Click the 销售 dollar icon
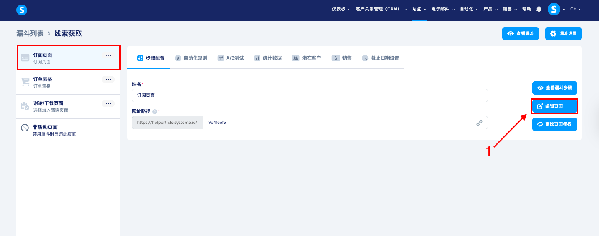Image resolution: width=599 pixels, height=236 pixels. 336,58
